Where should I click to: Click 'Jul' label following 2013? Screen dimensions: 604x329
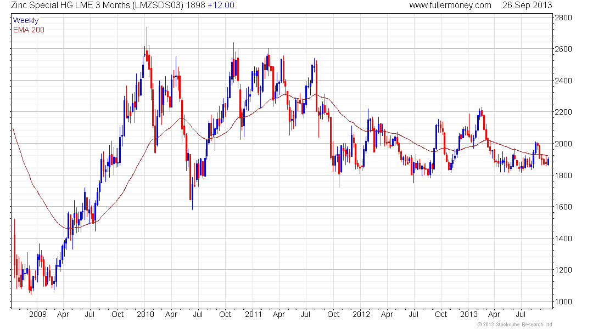[521, 314]
